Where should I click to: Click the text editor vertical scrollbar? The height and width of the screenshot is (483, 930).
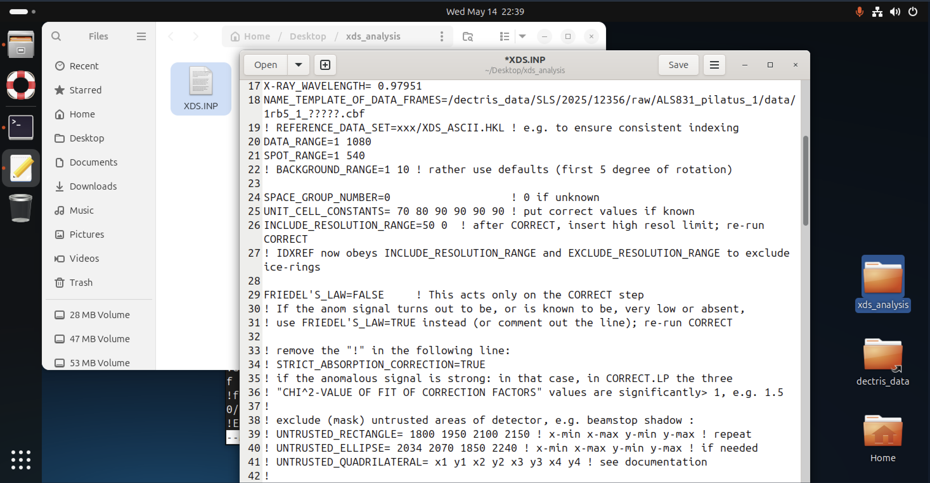(x=805, y=181)
